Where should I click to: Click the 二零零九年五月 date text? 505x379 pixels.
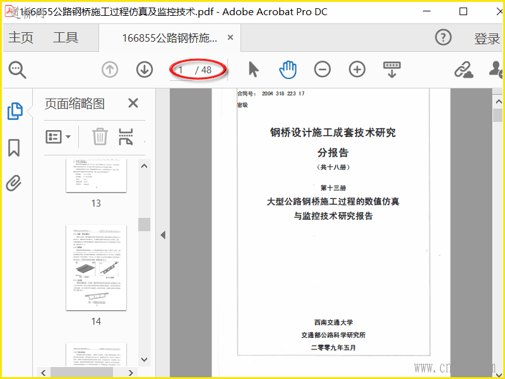pos(333,348)
